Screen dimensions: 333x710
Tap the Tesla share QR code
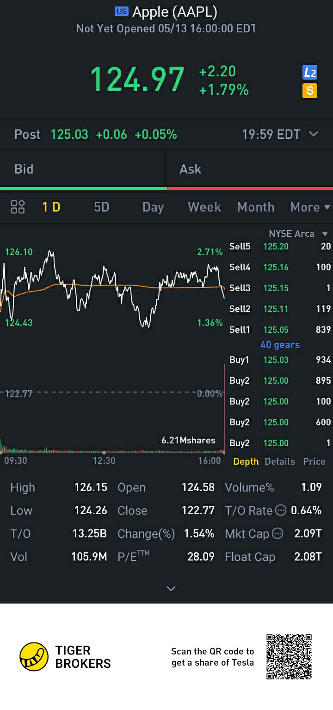tap(289, 657)
